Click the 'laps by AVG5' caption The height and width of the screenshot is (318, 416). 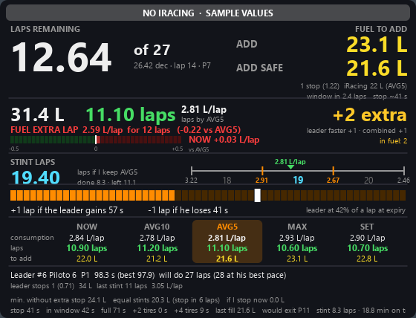pos(202,120)
